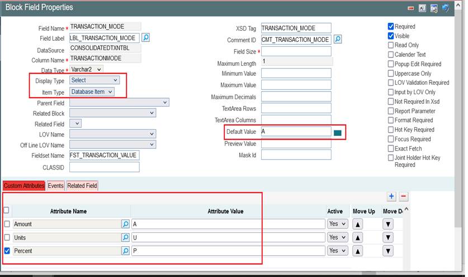
Task: Move the Amount row down
Action: point(388,224)
